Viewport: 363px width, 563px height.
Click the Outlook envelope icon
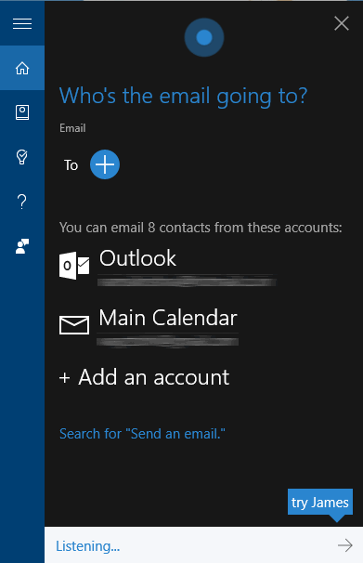pos(74,266)
